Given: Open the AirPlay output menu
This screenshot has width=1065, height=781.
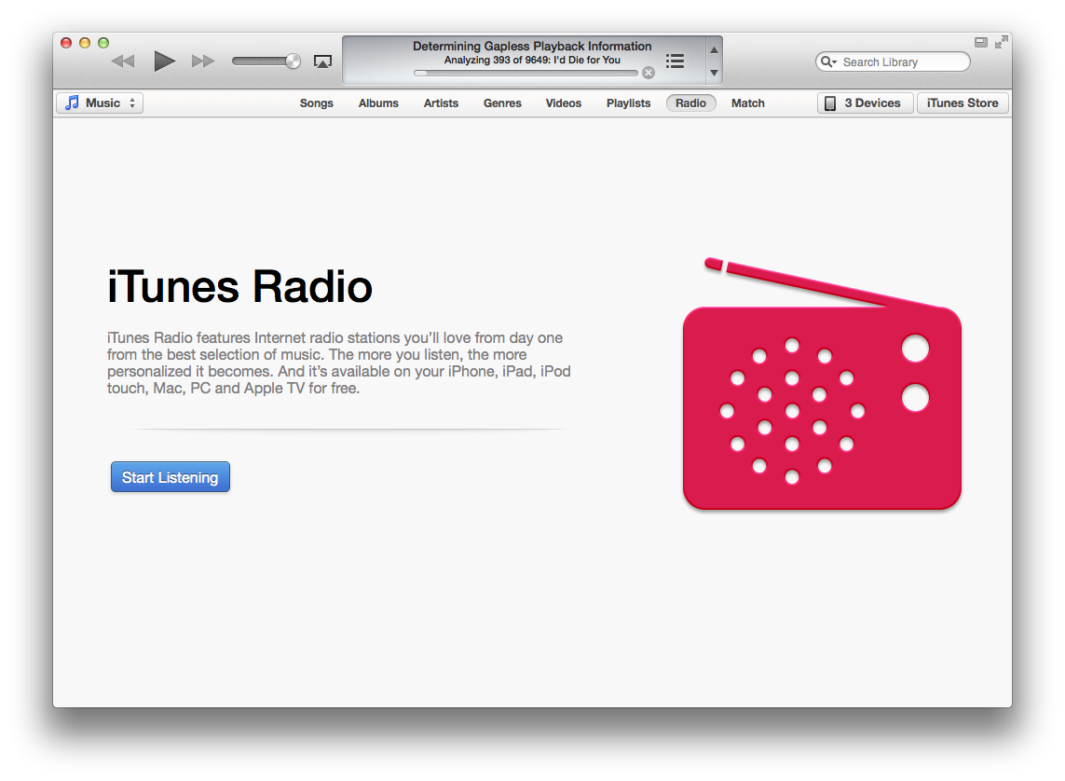Looking at the screenshot, I should (322, 62).
